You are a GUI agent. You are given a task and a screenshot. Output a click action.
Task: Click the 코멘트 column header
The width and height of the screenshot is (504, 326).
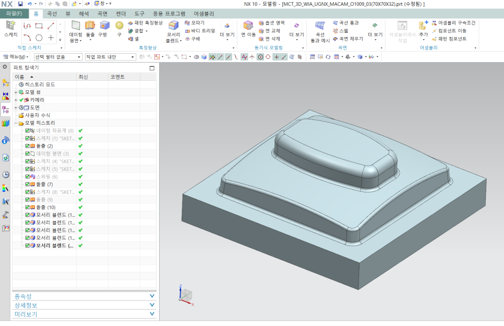coord(124,77)
